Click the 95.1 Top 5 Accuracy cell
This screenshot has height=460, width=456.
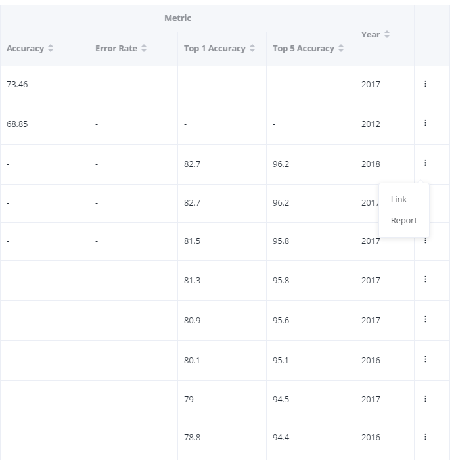pyautogui.click(x=281, y=361)
